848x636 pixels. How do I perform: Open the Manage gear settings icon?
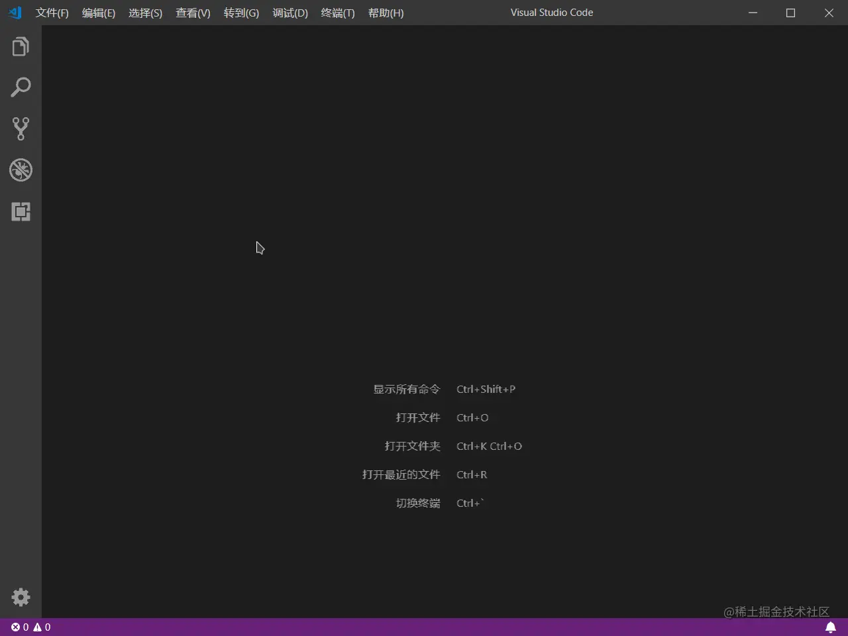coord(21,598)
